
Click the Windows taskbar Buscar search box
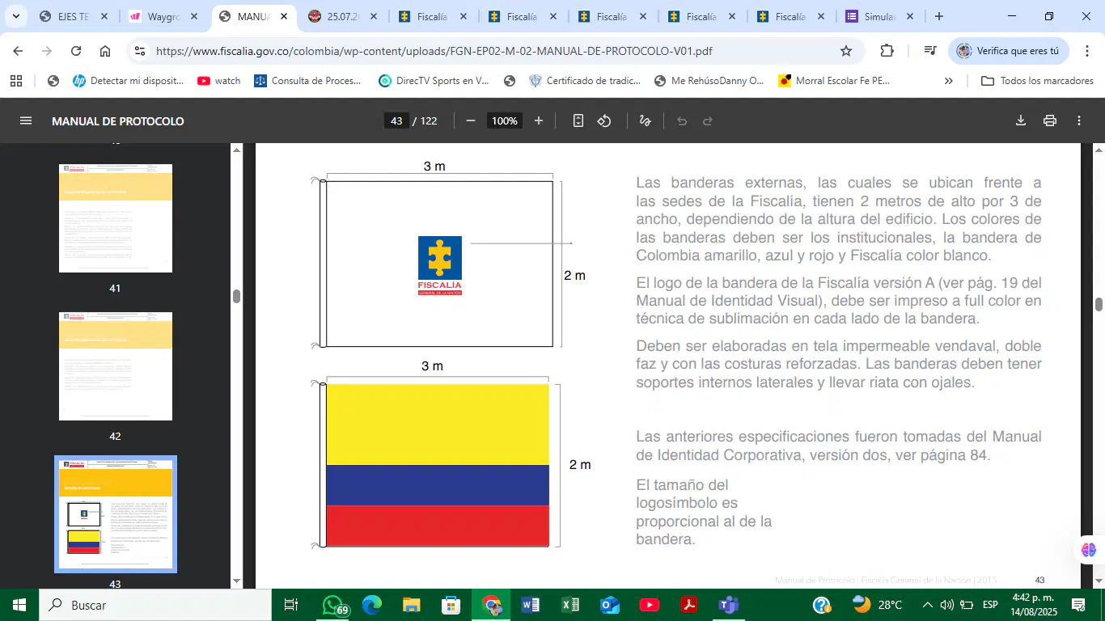tap(154, 605)
